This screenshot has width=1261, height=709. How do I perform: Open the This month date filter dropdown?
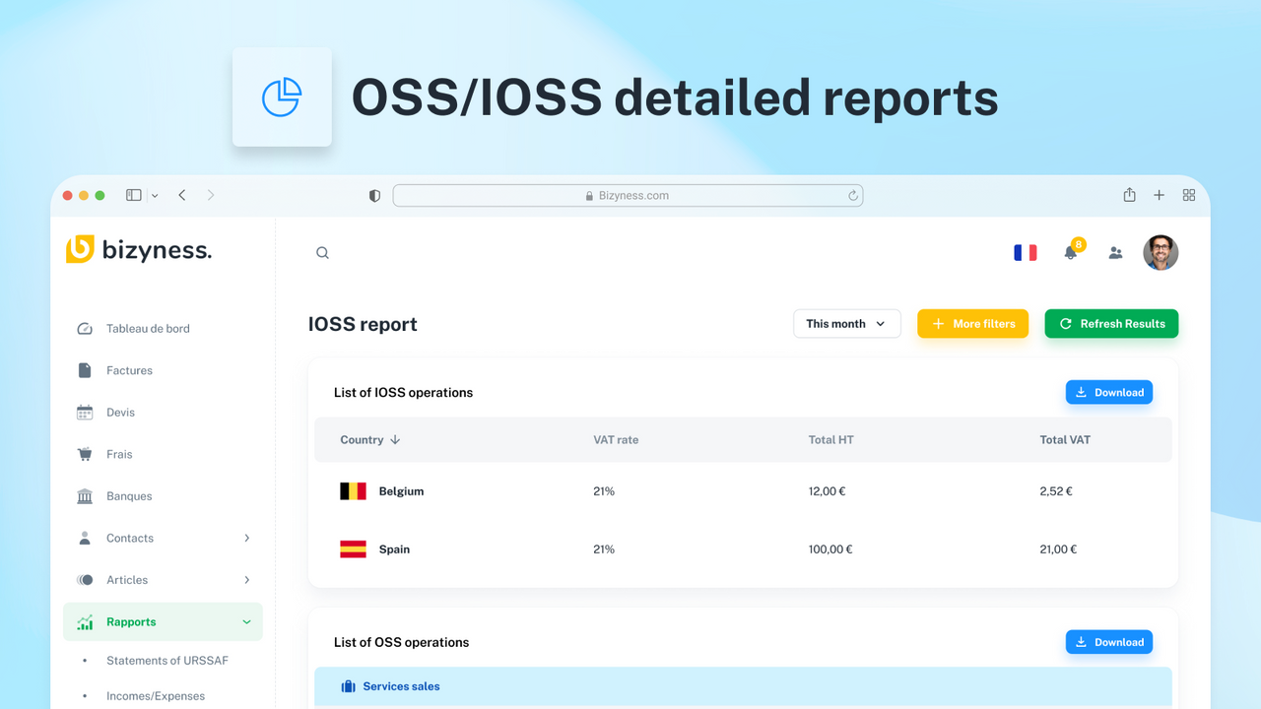point(846,323)
